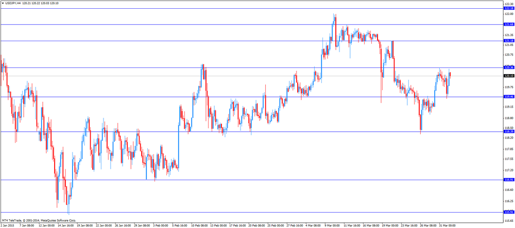This screenshot has width=515, height=228.
Task: Click the 19 Mar 00:00 time label
Action: (390, 226)
